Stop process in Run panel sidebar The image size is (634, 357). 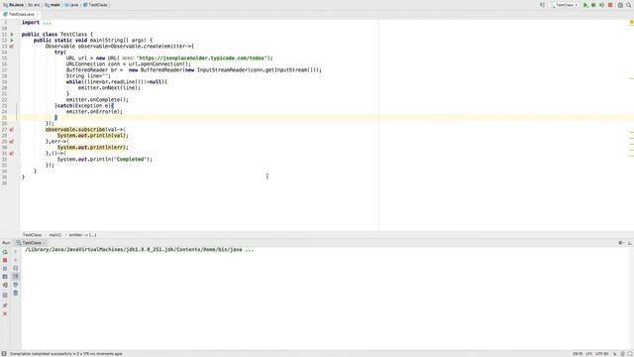tap(5, 260)
